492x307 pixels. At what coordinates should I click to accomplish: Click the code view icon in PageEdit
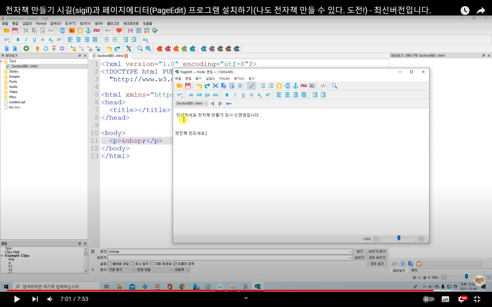[323, 86]
